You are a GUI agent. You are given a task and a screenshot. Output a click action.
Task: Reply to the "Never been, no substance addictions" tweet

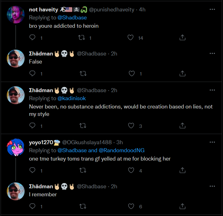coord(33,125)
